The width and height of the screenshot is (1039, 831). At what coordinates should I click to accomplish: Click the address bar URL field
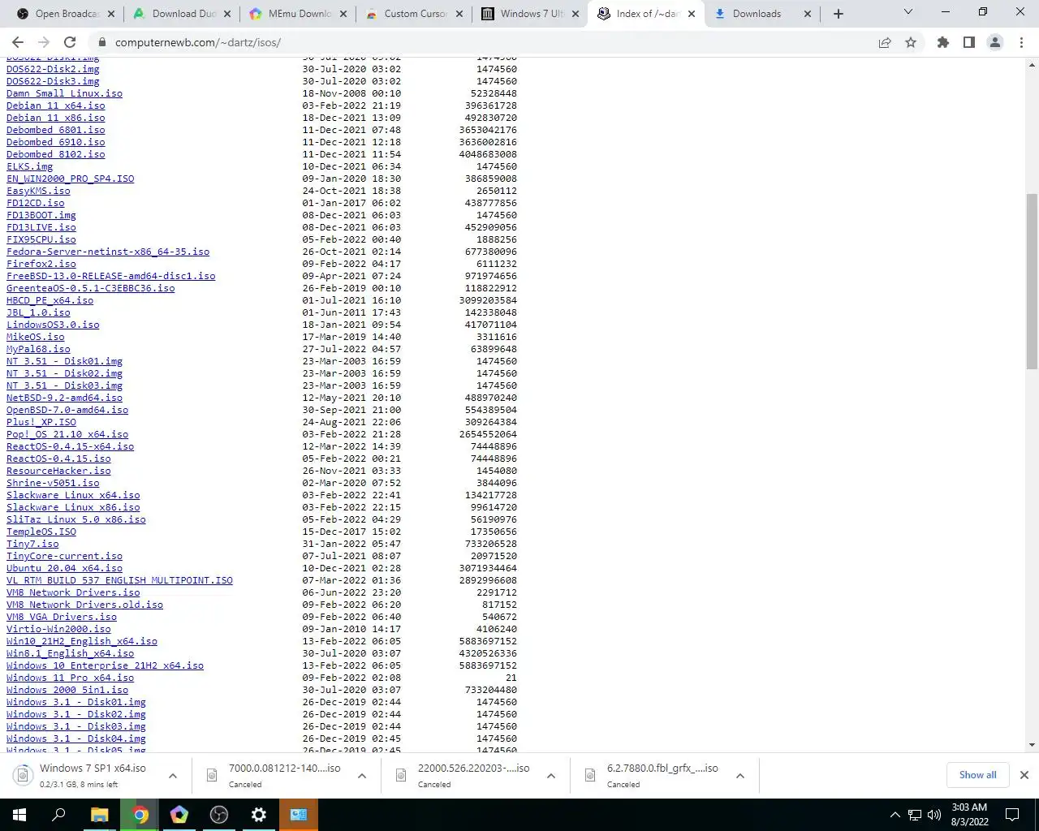[487, 42]
